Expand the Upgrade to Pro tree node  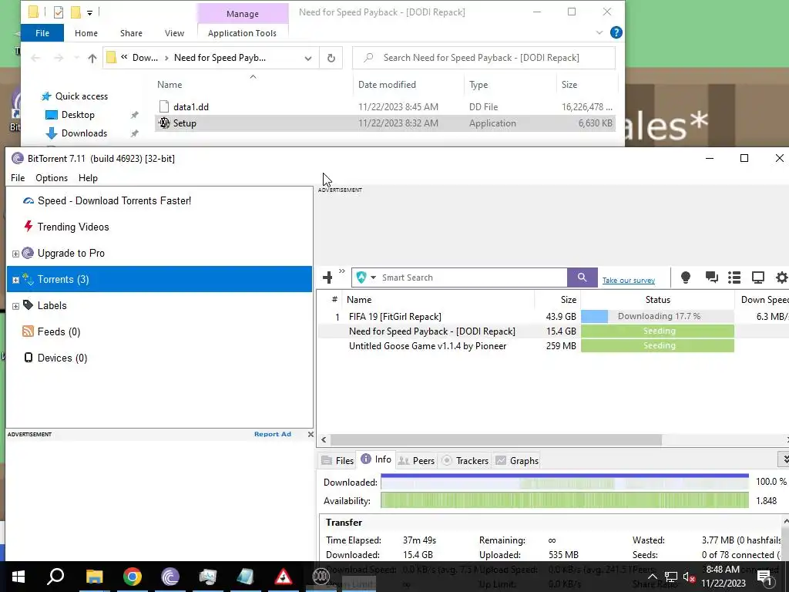15,253
